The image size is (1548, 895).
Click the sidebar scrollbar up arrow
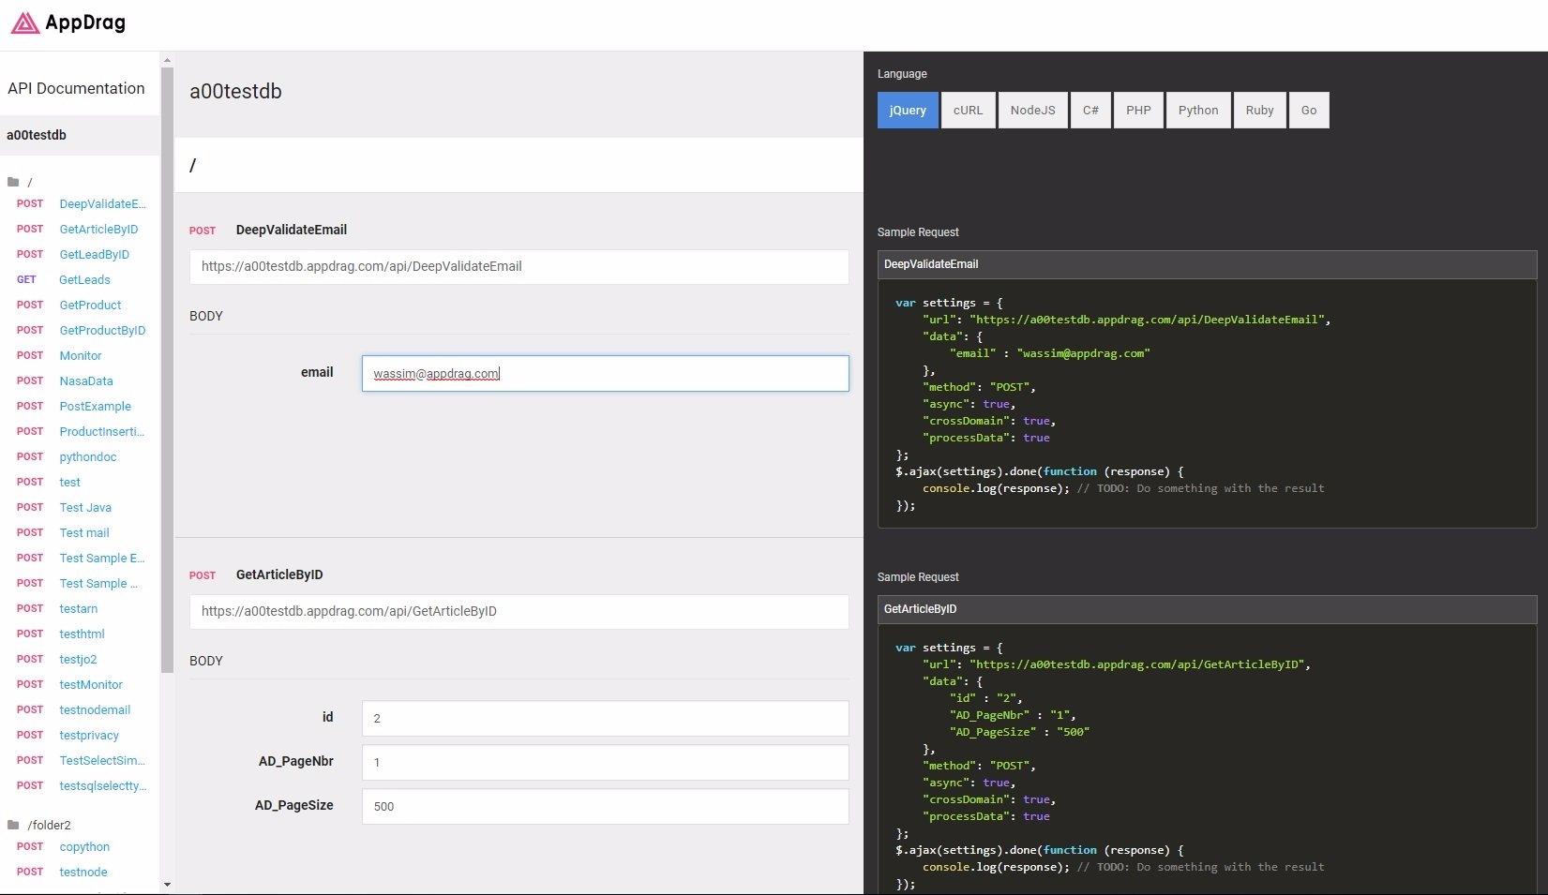(167, 60)
